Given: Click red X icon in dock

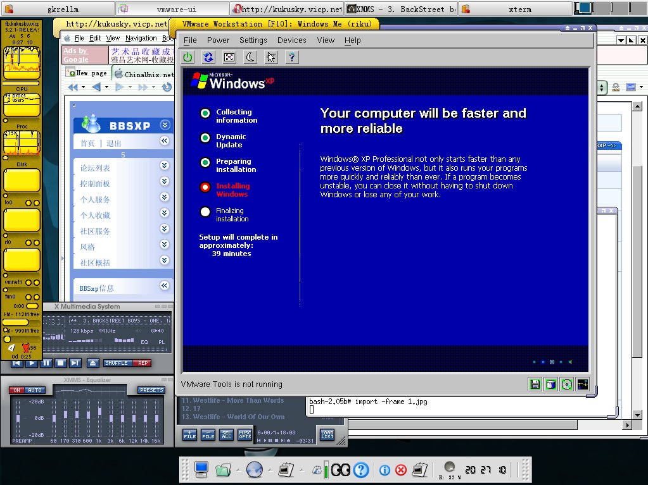Looking at the screenshot, I should coord(400,470).
